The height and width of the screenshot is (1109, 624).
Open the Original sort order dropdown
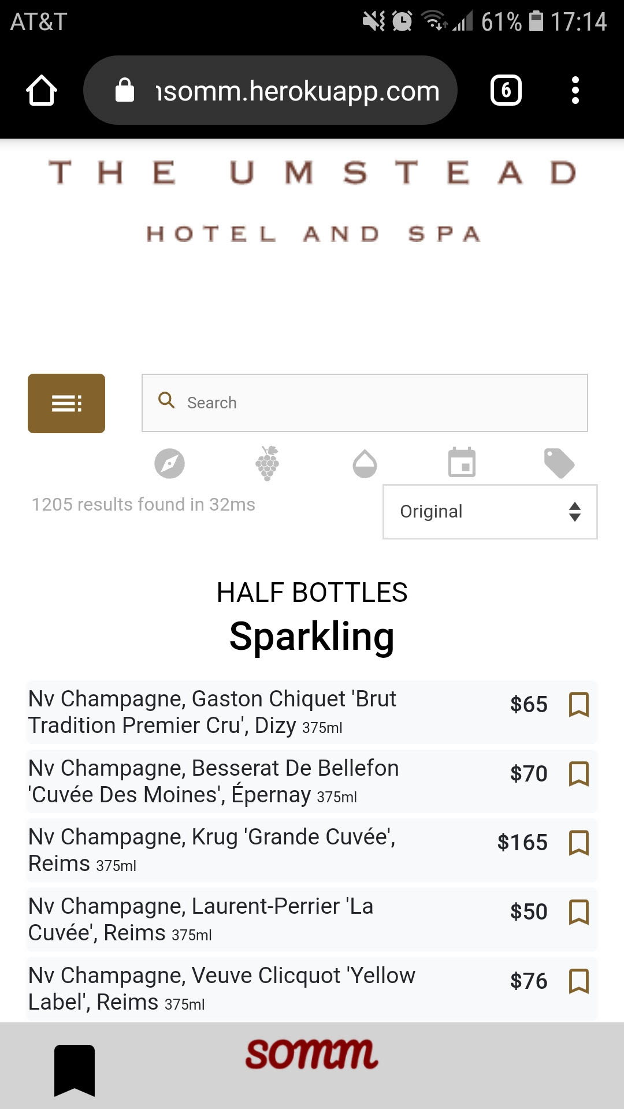490,512
